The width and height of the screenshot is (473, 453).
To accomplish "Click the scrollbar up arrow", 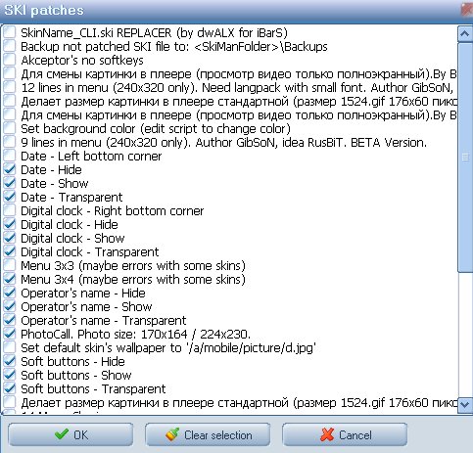I will point(465,34).
